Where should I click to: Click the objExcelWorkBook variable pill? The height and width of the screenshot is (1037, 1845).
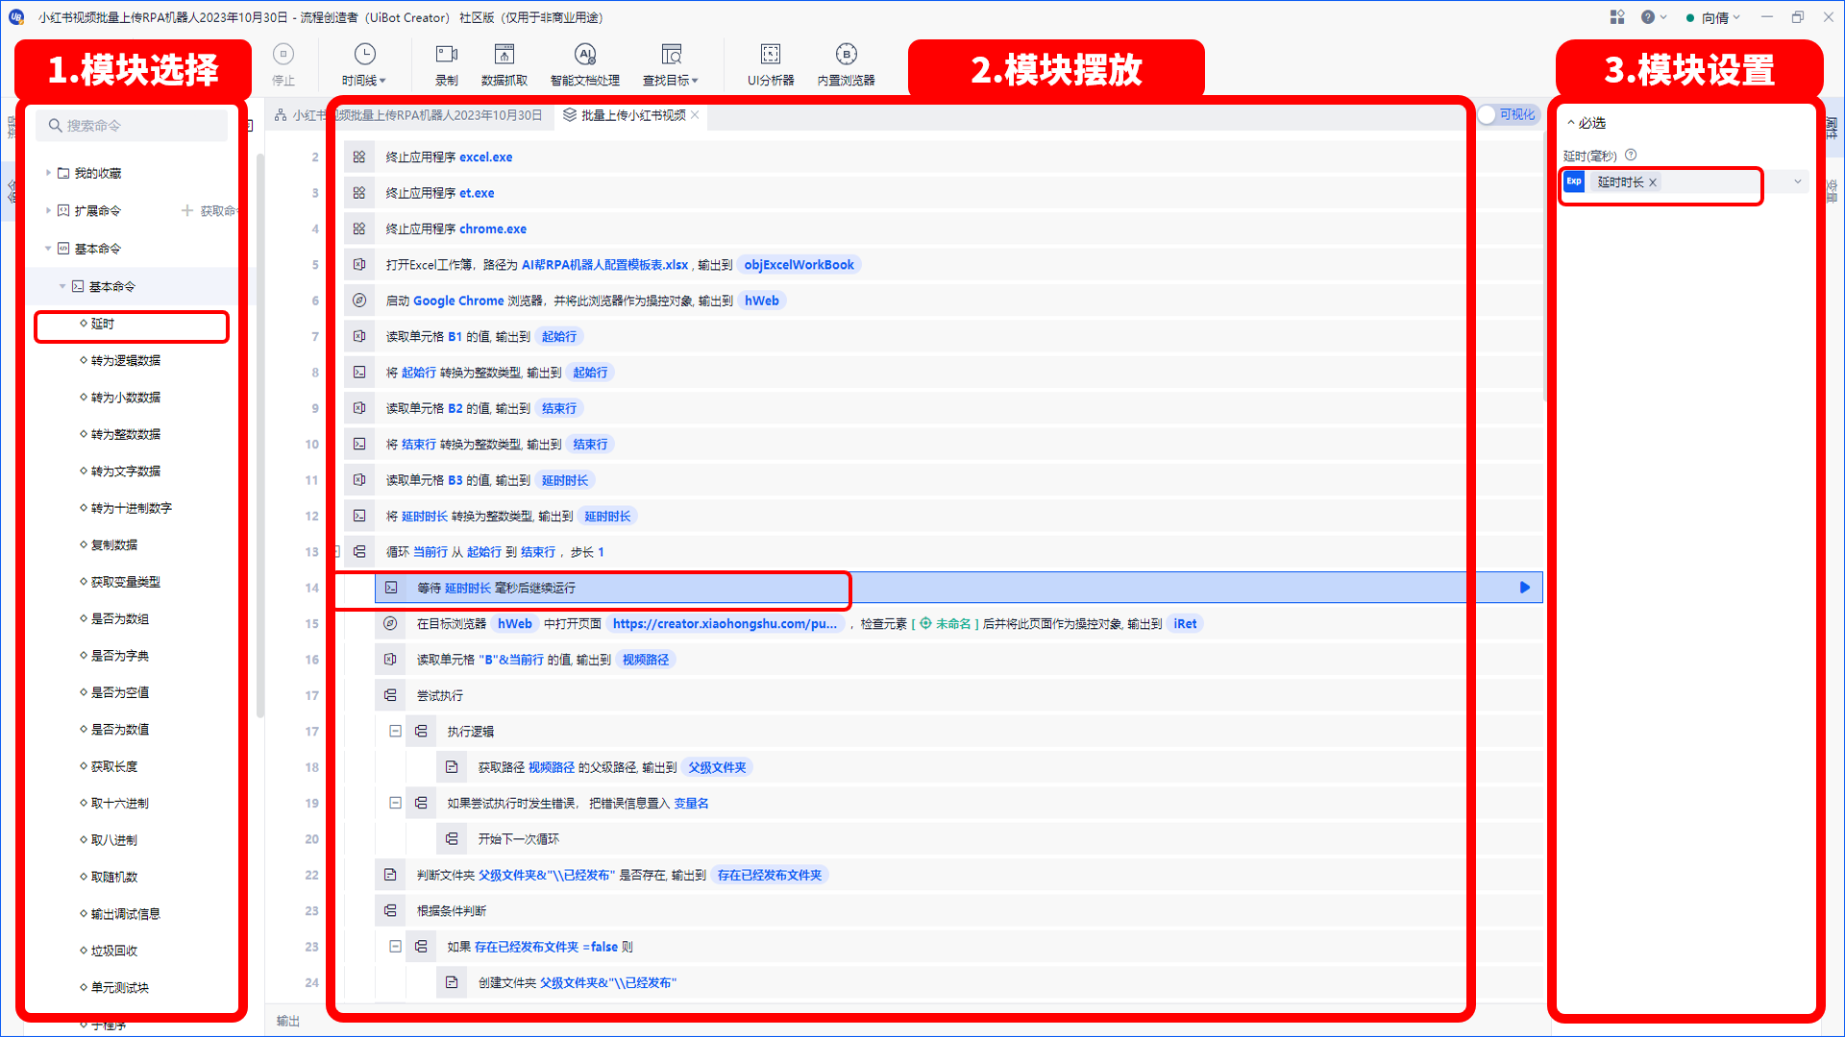pos(799,264)
